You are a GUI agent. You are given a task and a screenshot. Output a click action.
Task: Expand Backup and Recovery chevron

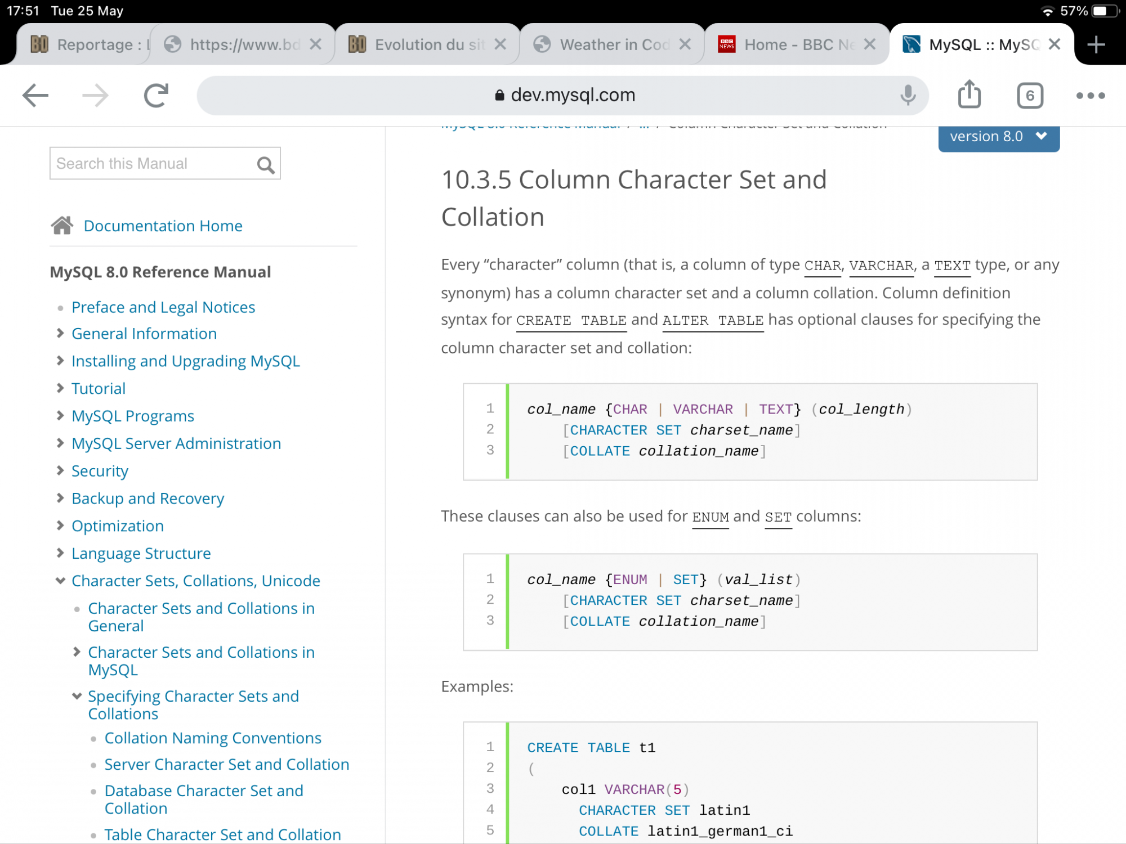[x=60, y=498]
